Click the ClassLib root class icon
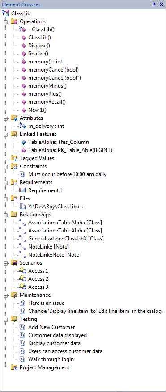 (5, 13)
